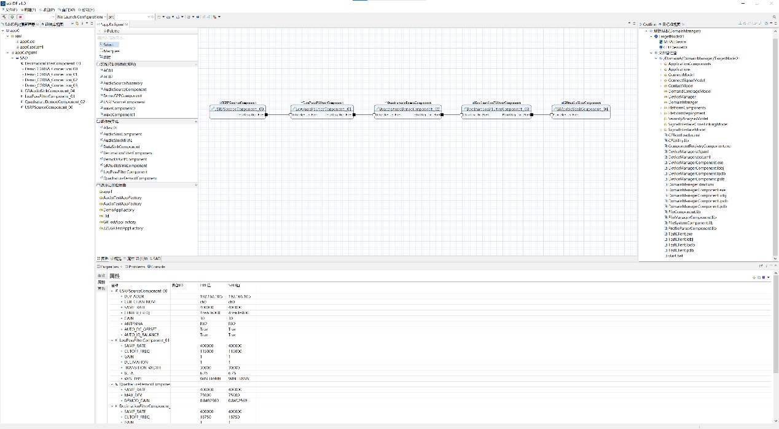The image size is (779, 429).
Task: Select the DemoAppFactory palette item
Action: (119, 210)
